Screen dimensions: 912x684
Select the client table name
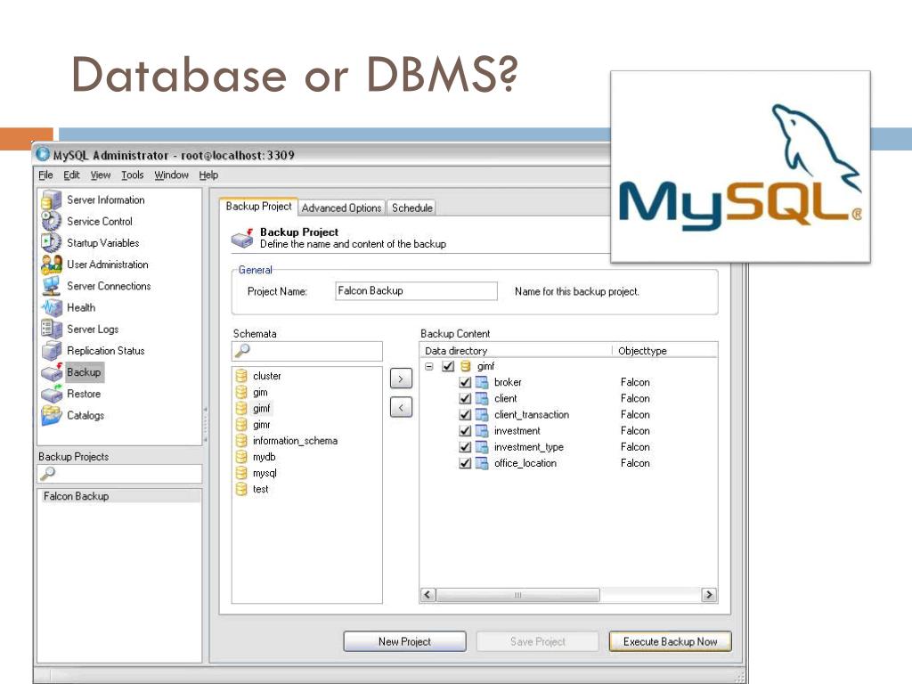coord(506,398)
